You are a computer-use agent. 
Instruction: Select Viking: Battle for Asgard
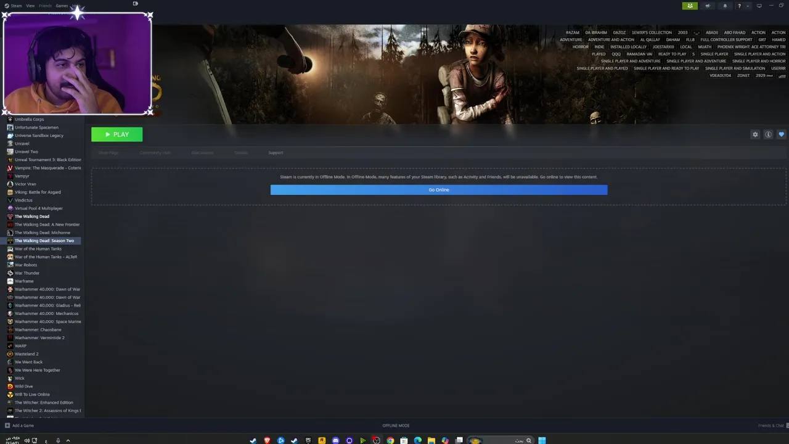click(38, 192)
